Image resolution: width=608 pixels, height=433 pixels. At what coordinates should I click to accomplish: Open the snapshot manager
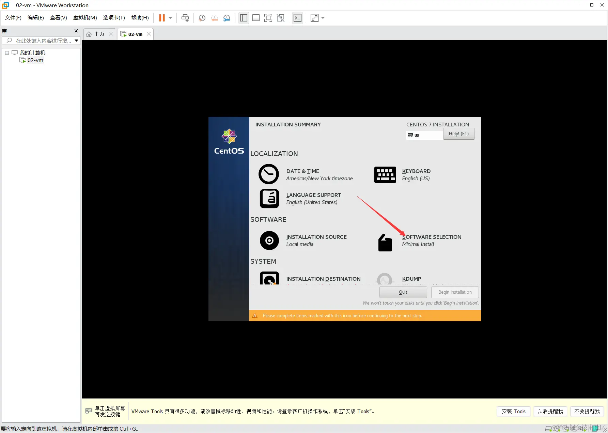227,18
